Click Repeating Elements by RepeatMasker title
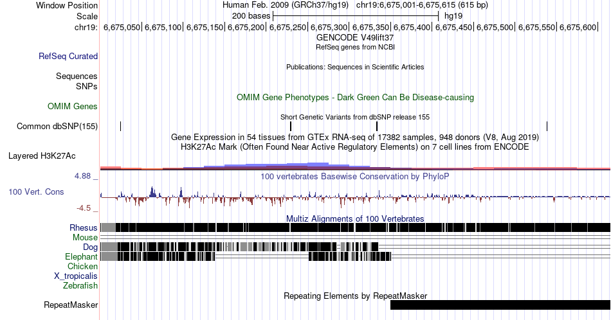The height and width of the screenshot is (320, 611). 355,296
